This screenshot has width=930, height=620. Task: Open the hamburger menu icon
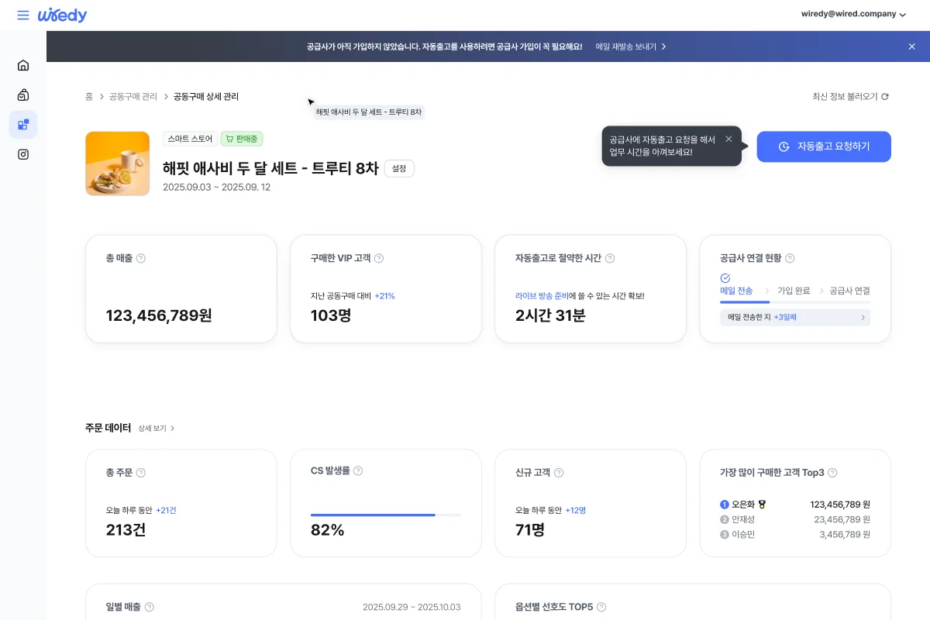23,15
